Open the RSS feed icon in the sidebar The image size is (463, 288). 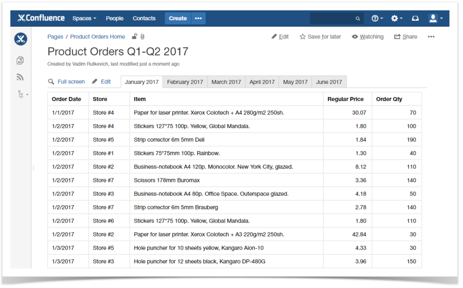click(20, 77)
